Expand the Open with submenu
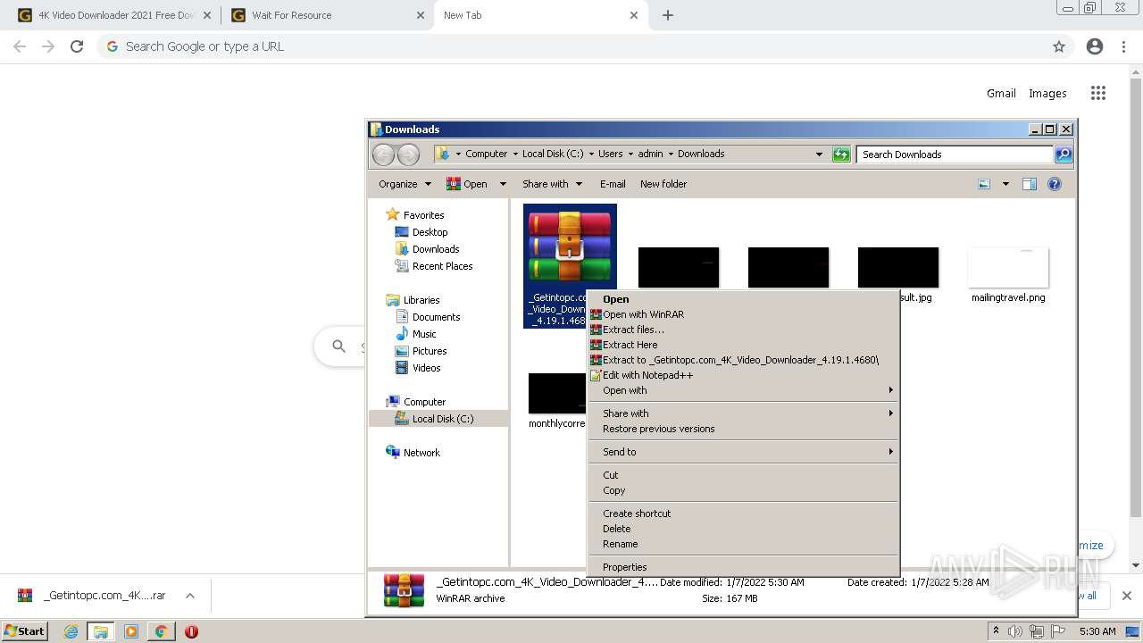1143x643 pixels. [743, 390]
